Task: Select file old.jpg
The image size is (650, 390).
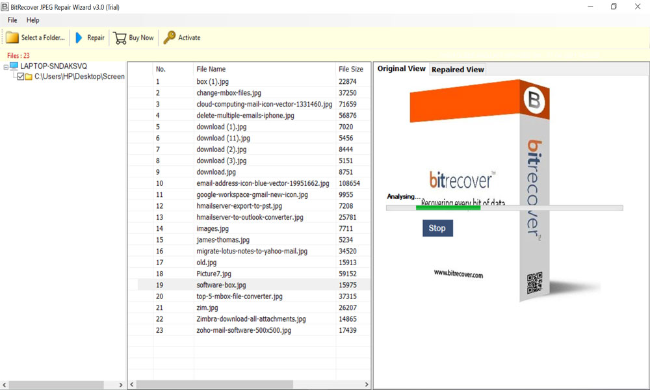Action: click(x=207, y=263)
